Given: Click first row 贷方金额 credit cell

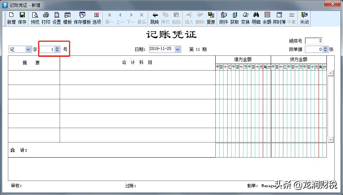Looking at the screenshot, I should (299, 77).
